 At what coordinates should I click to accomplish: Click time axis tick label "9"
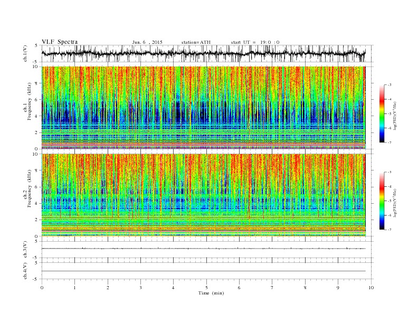(x=338, y=288)
